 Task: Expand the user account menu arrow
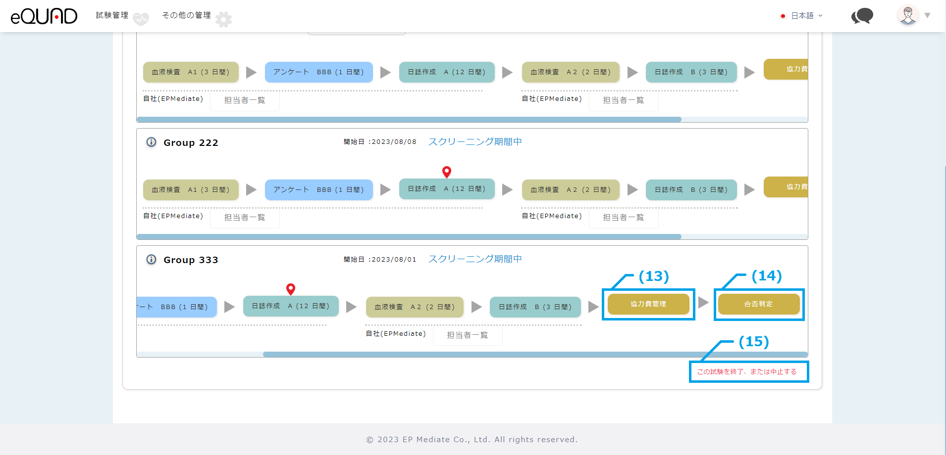click(x=927, y=16)
